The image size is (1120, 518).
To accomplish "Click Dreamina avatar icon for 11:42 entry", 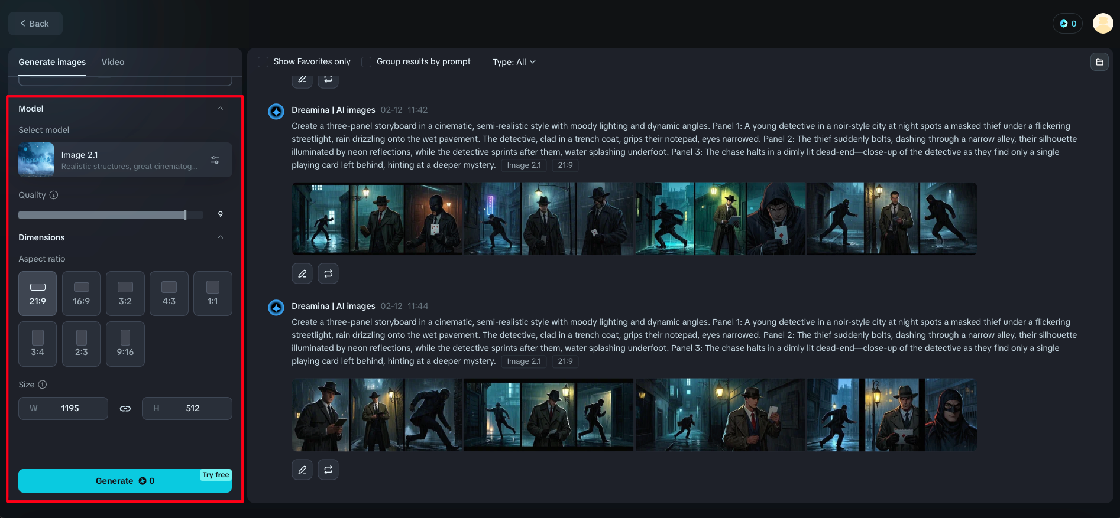I will coord(276,111).
